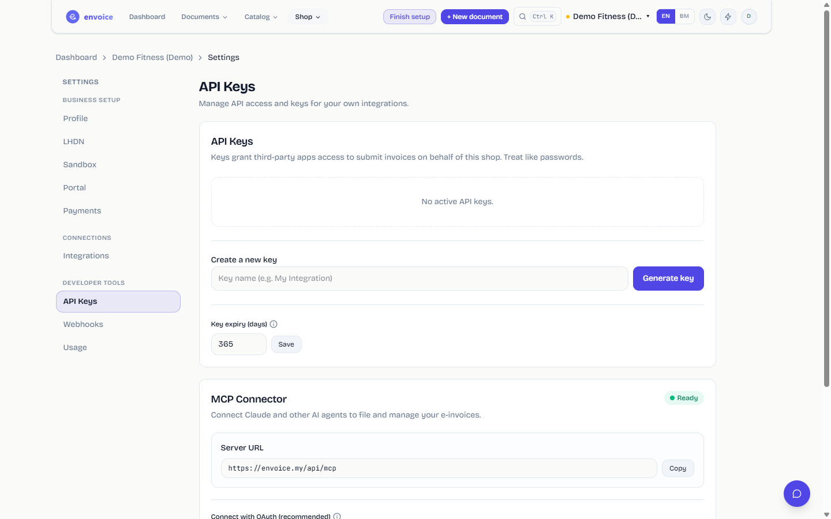Image resolution: width=831 pixels, height=519 pixels.
Task: Expand the Catalog menu
Action: click(261, 17)
